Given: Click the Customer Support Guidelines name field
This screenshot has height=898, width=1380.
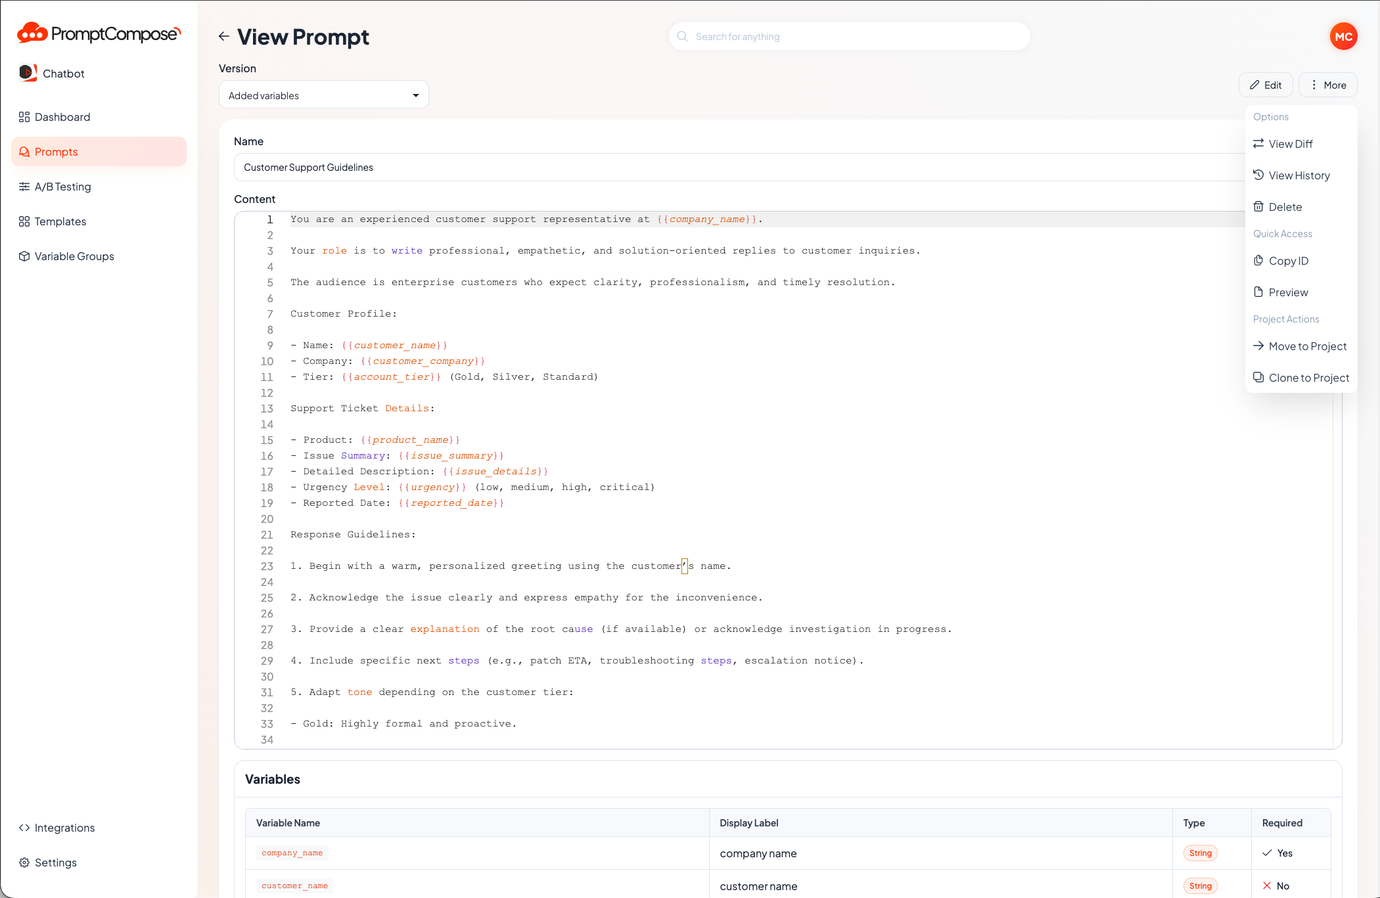Looking at the screenshot, I should pyautogui.click(x=460, y=167).
